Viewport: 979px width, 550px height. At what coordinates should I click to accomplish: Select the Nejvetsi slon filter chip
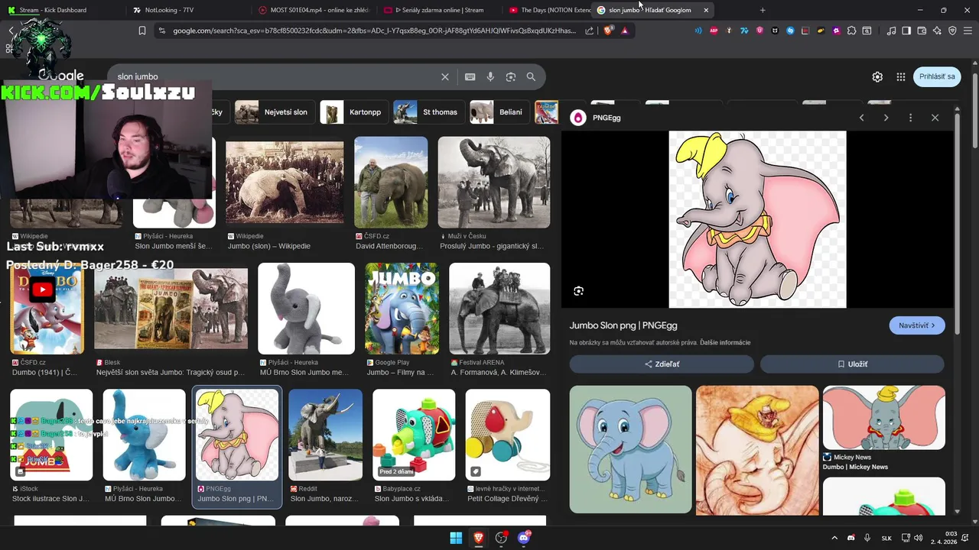tap(275, 112)
